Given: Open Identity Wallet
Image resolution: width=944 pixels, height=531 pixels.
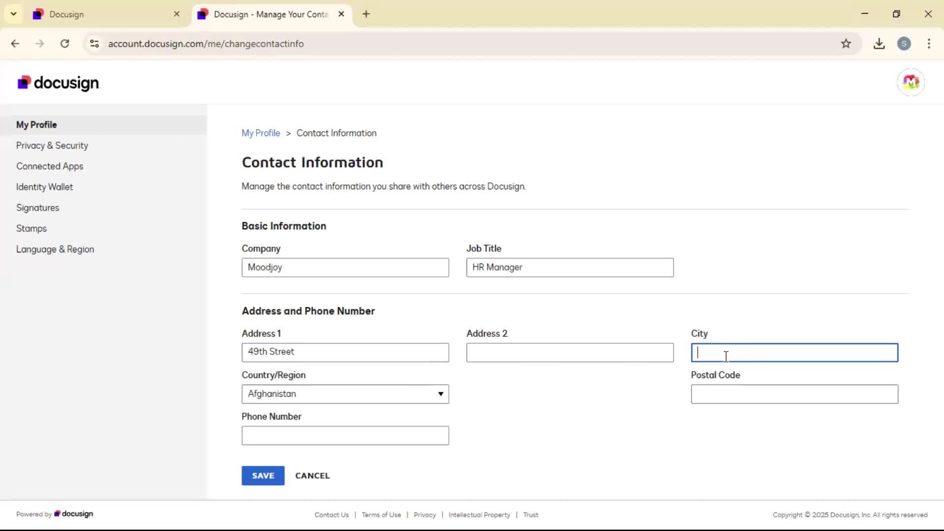Looking at the screenshot, I should 44,187.
